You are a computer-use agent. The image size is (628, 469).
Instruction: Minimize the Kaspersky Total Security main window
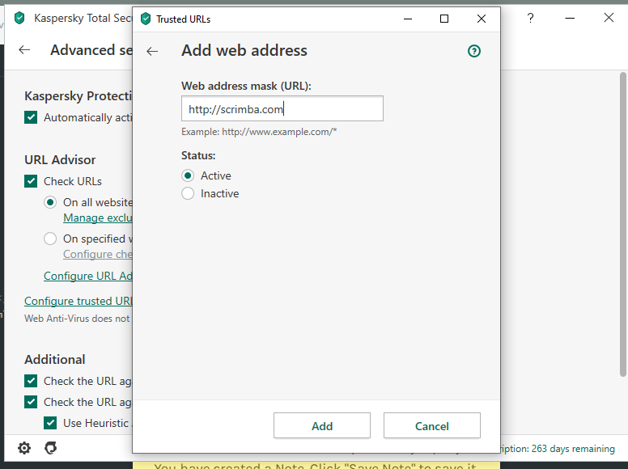tap(570, 18)
